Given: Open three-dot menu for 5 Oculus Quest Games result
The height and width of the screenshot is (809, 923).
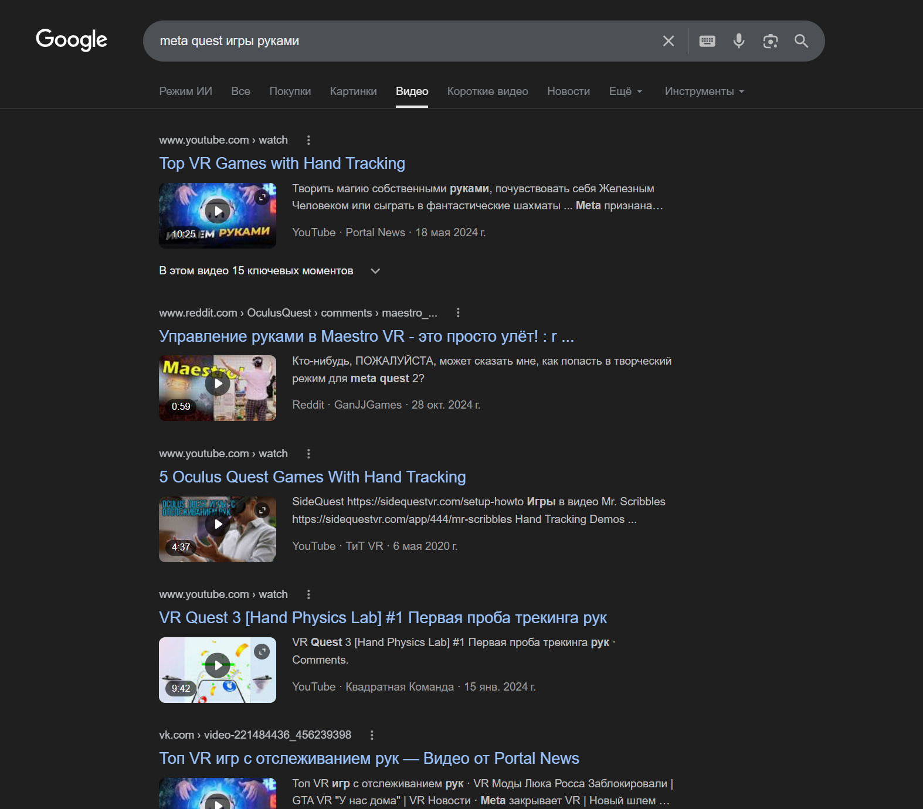Looking at the screenshot, I should pos(308,454).
